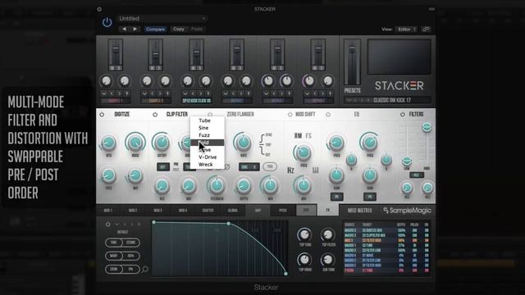This screenshot has height=295, width=525.
Task: Click the Top Filter knob
Action: (x=328, y=235)
